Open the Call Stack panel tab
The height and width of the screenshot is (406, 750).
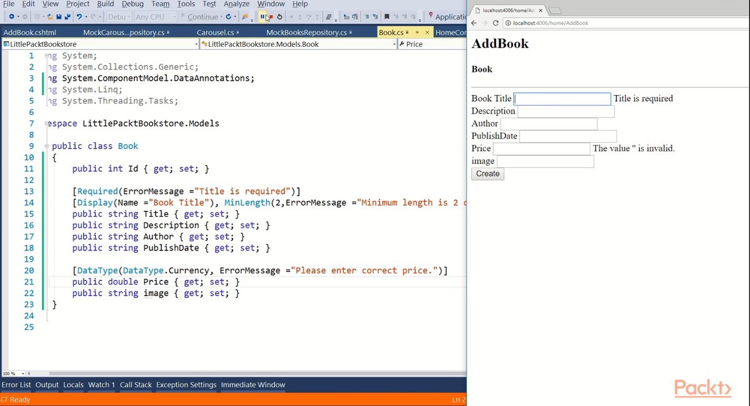(x=136, y=385)
